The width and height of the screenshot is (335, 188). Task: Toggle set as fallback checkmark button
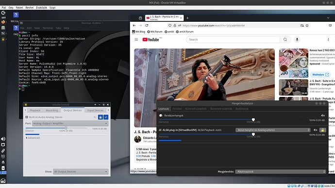click(x=106, y=117)
